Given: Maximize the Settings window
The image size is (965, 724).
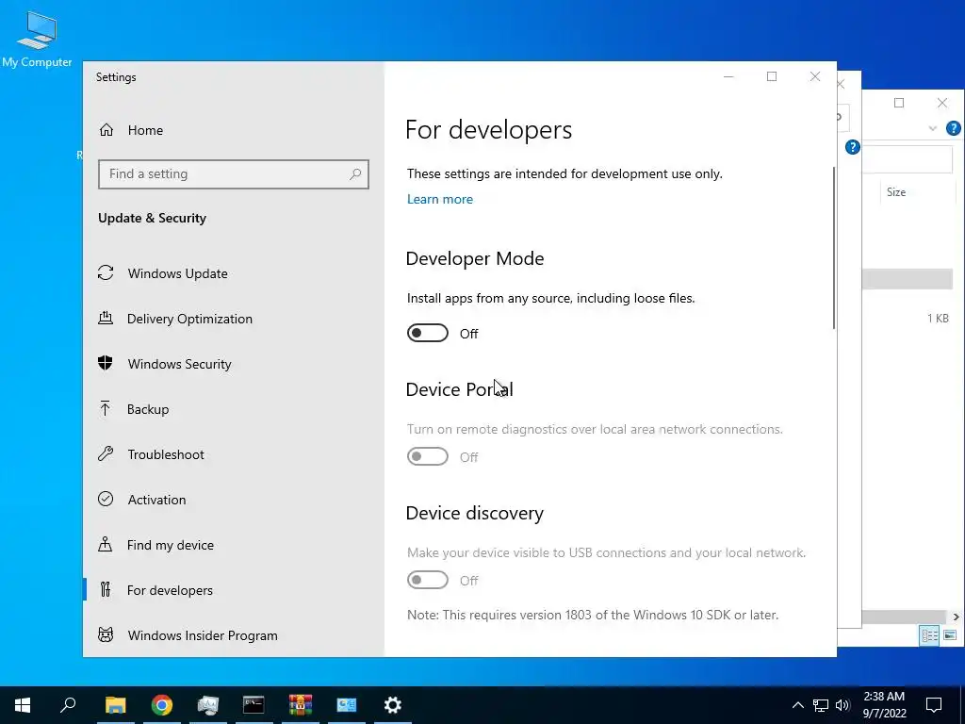Looking at the screenshot, I should pos(772,76).
